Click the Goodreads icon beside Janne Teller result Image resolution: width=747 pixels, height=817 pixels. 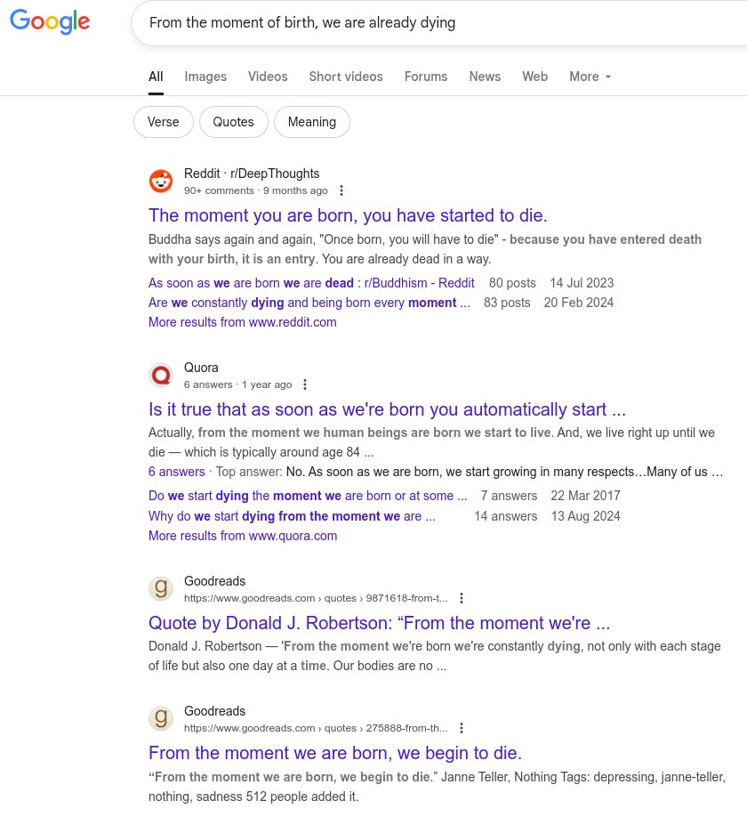pyautogui.click(x=161, y=719)
